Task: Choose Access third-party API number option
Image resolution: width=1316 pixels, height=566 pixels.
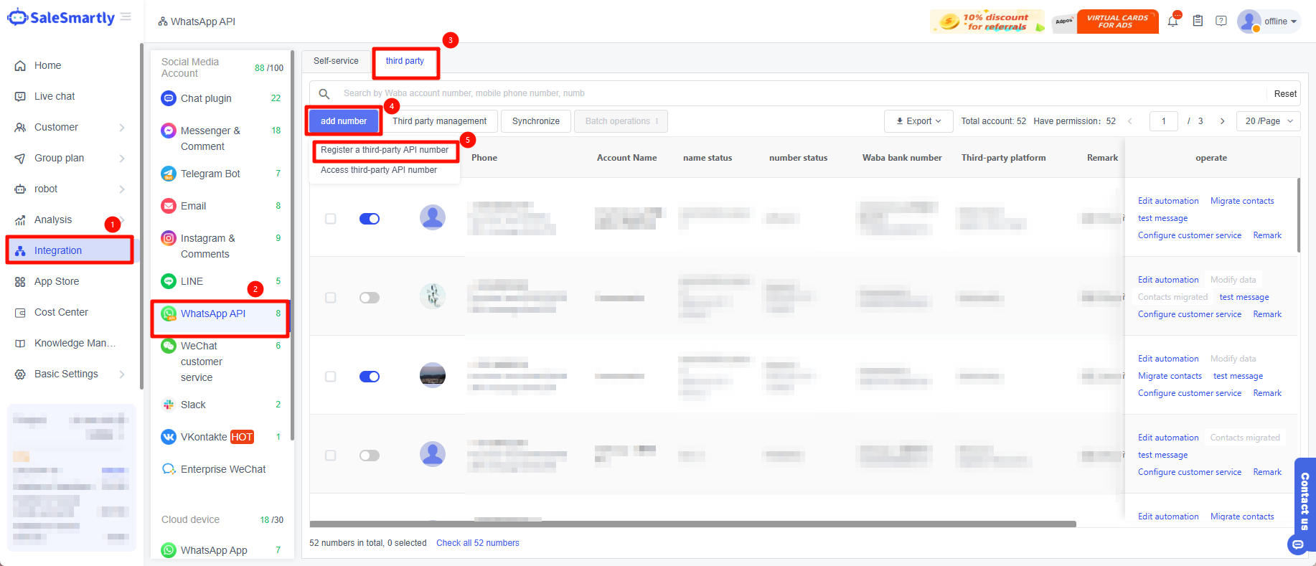Action: click(379, 171)
